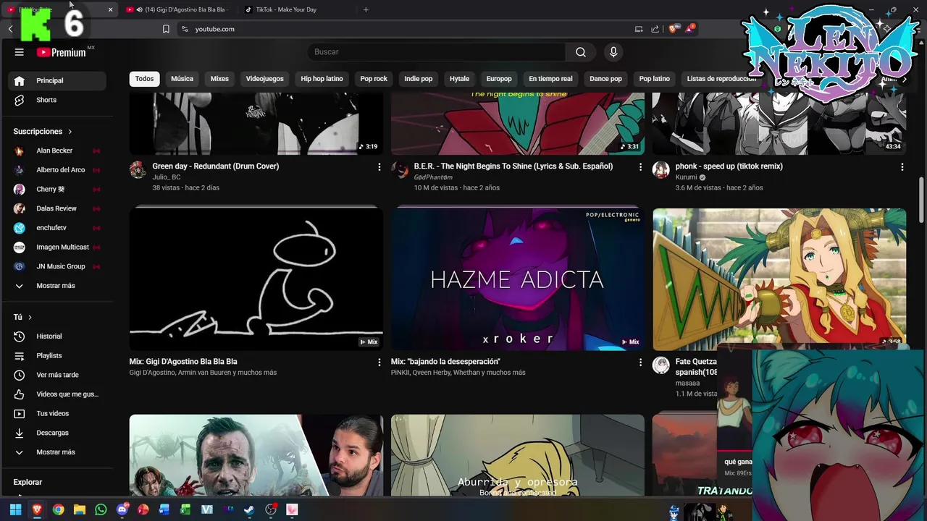This screenshot has width=927, height=521.
Task: Open the Fate Quetzalcoatl video thumbnail
Action: (779, 279)
